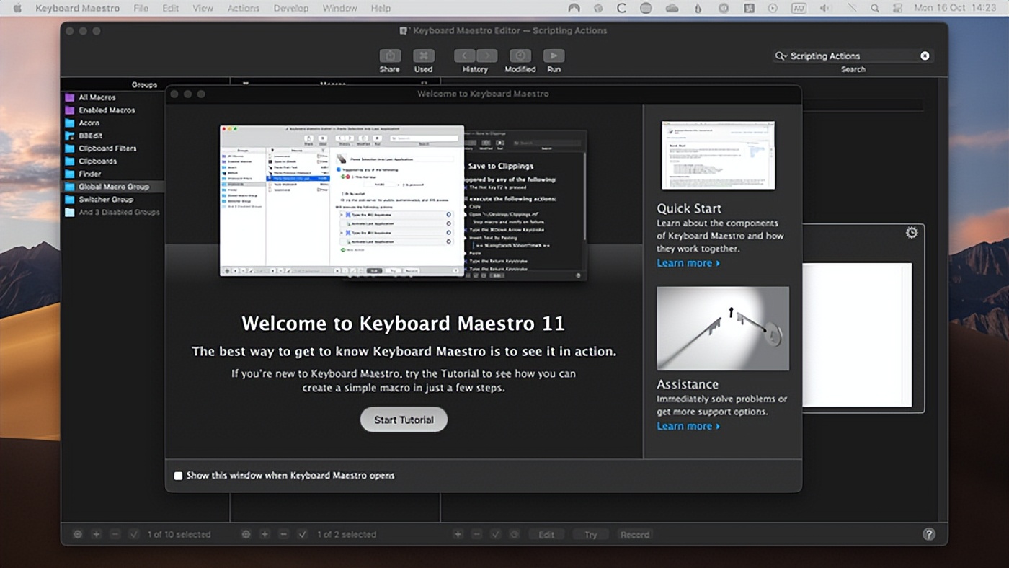Image resolution: width=1009 pixels, height=568 pixels.
Task: Toggle enable checkmark for the selected macro
Action: click(x=303, y=534)
